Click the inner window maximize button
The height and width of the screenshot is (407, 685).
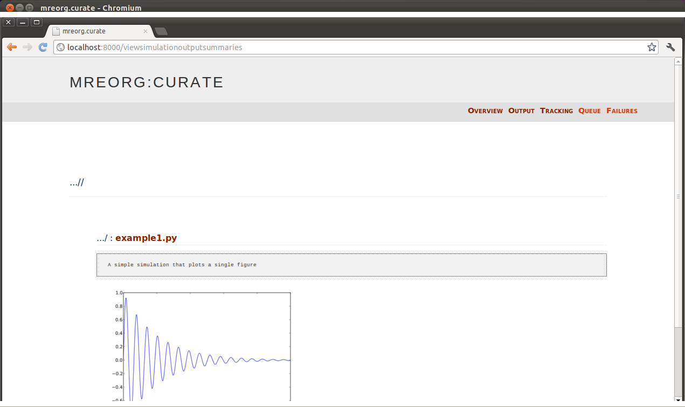(37, 22)
